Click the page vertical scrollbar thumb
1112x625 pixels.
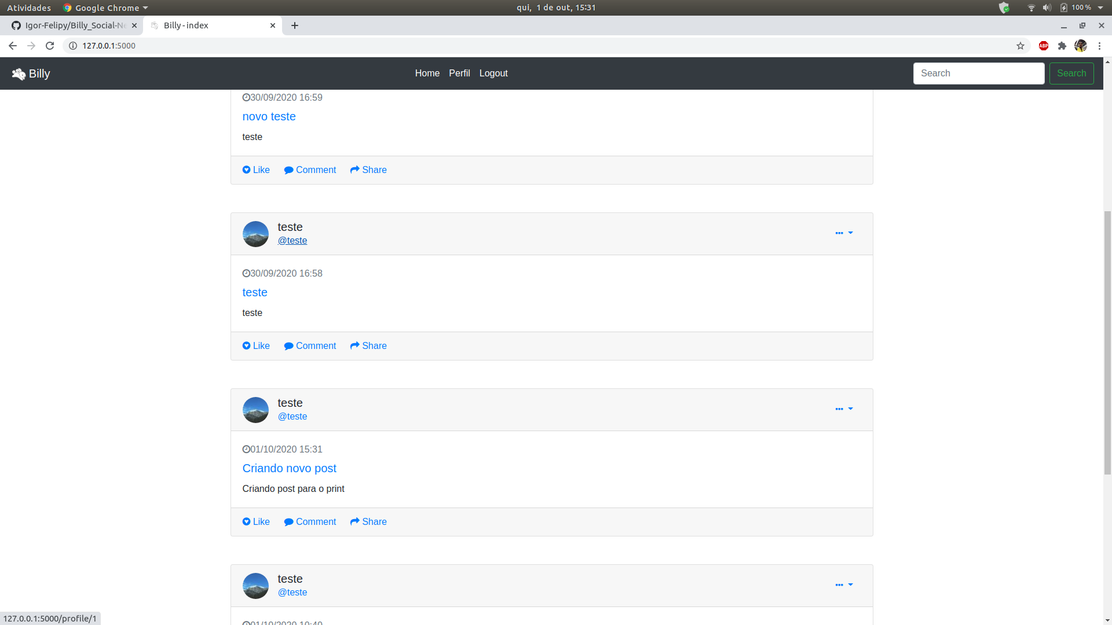pos(1107,343)
